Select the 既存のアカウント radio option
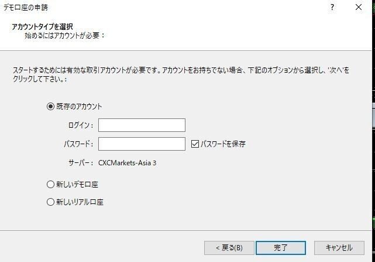The height and width of the screenshot is (262, 375). (50, 107)
